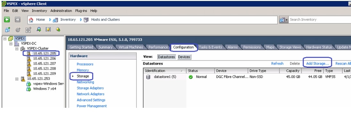Sort datastores by Capacity column
Screen dimensions: 351x119
point(290,71)
